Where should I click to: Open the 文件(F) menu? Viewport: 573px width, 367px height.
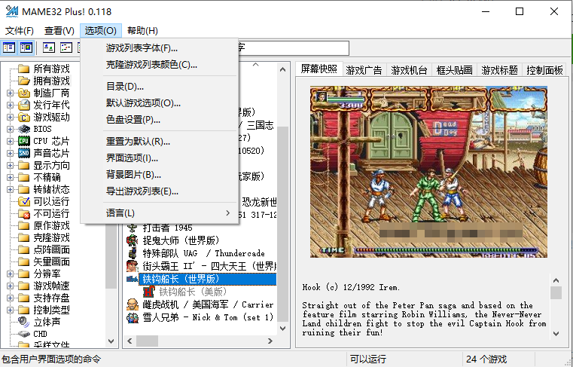[x=20, y=30]
